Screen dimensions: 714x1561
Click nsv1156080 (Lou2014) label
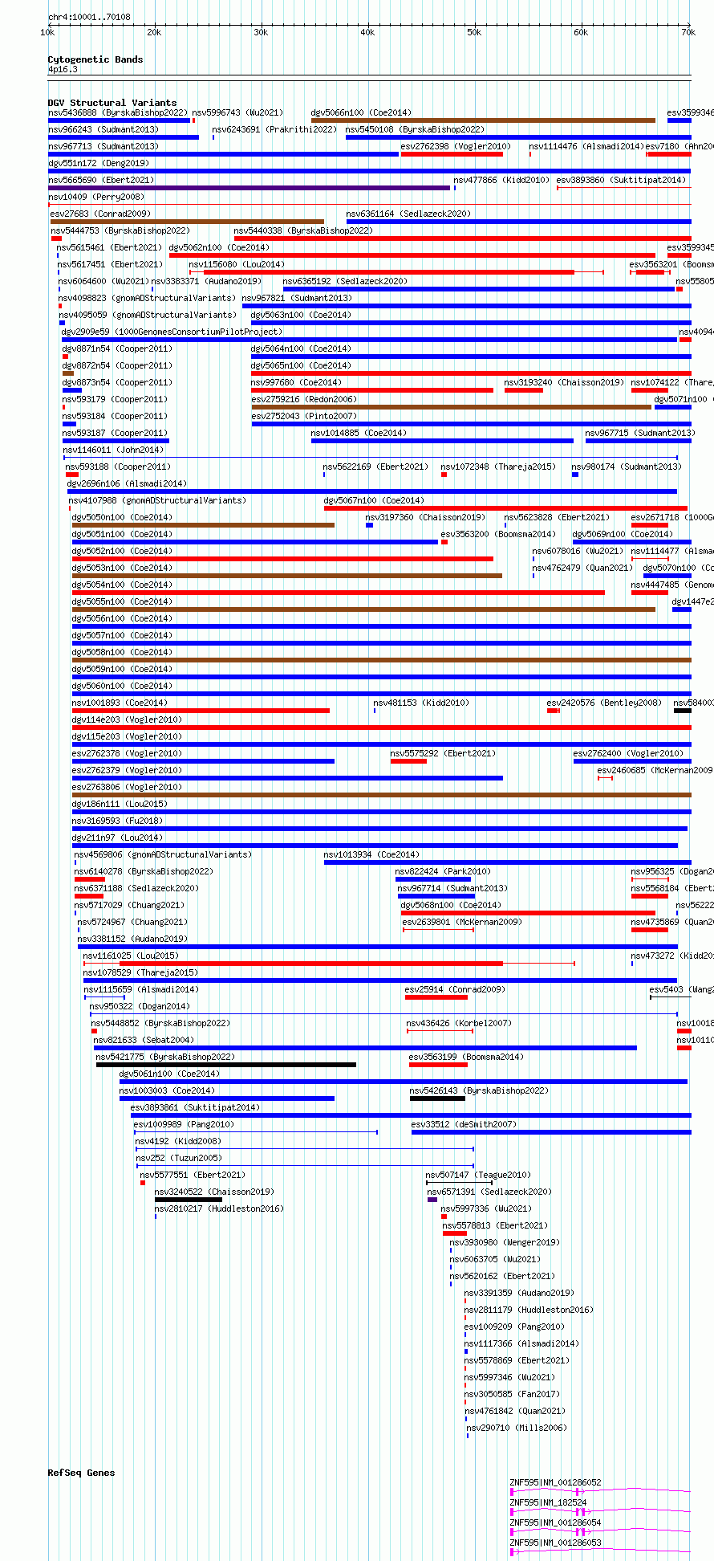click(x=237, y=264)
